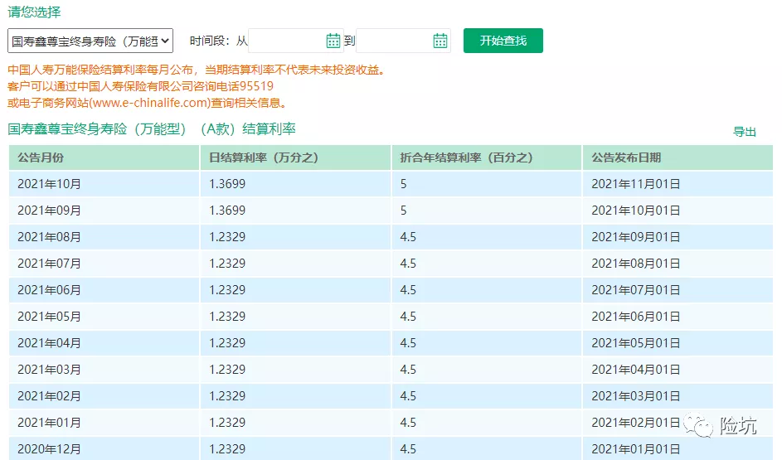Click the annual rate 4.5 for 2021年01月
Viewport: 782px width, 460px height.
pyautogui.click(x=487, y=423)
